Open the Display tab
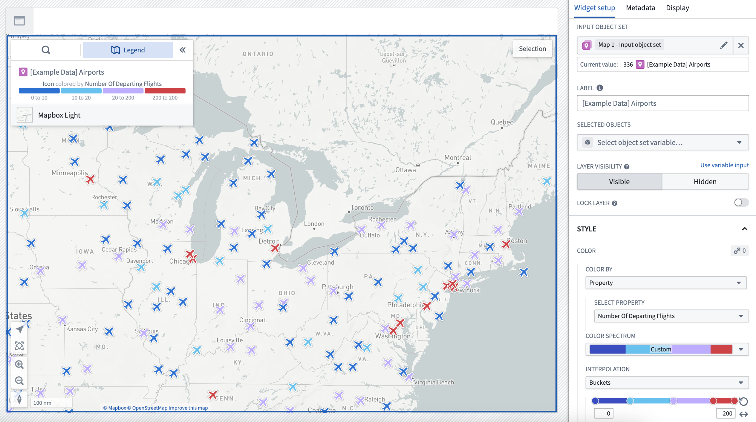Viewport: 756px width, 422px height. (678, 8)
